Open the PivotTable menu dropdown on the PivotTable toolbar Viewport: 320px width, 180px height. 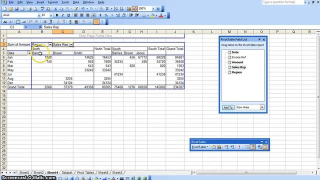[x=200, y=147]
